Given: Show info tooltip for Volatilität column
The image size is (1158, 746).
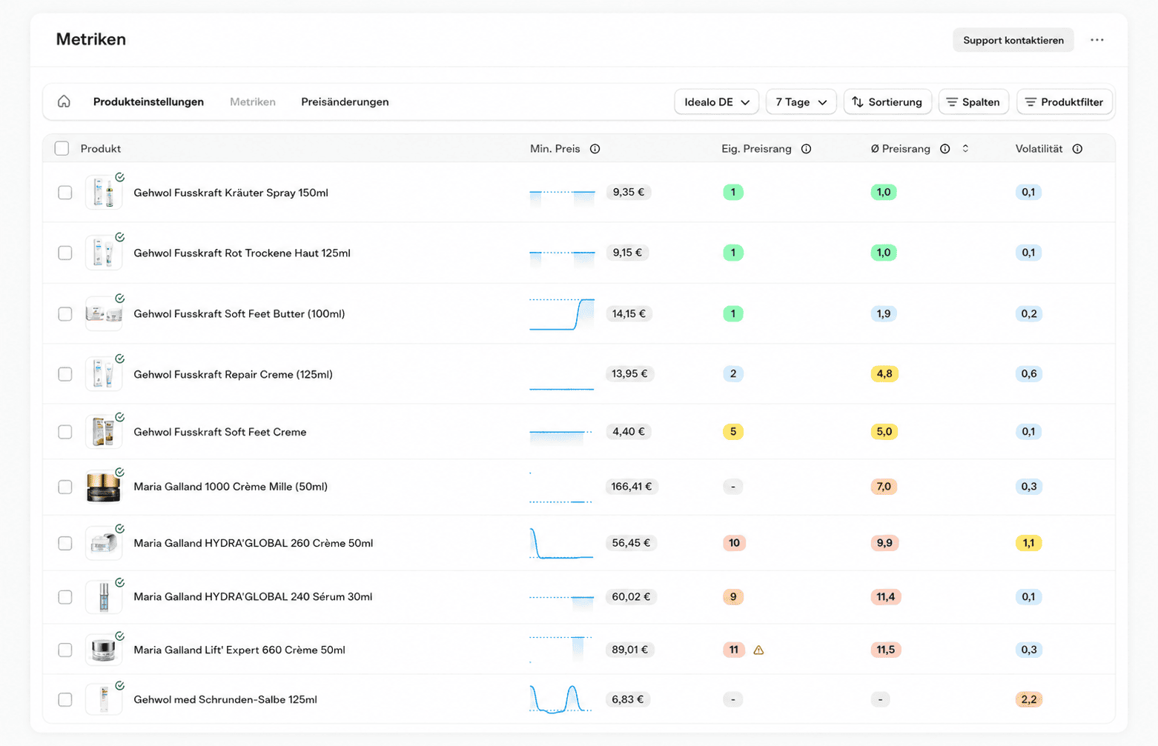Looking at the screenshot, I should [1077, 149].
